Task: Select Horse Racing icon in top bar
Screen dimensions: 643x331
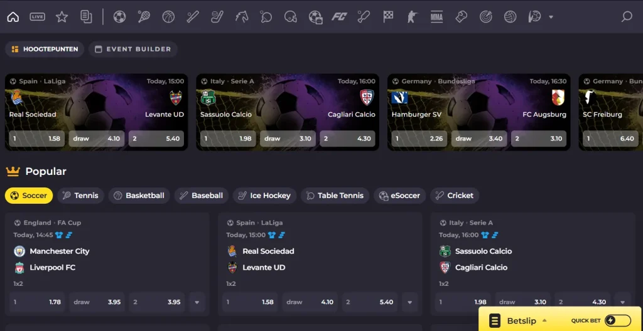Action: [x=242, y=17]
